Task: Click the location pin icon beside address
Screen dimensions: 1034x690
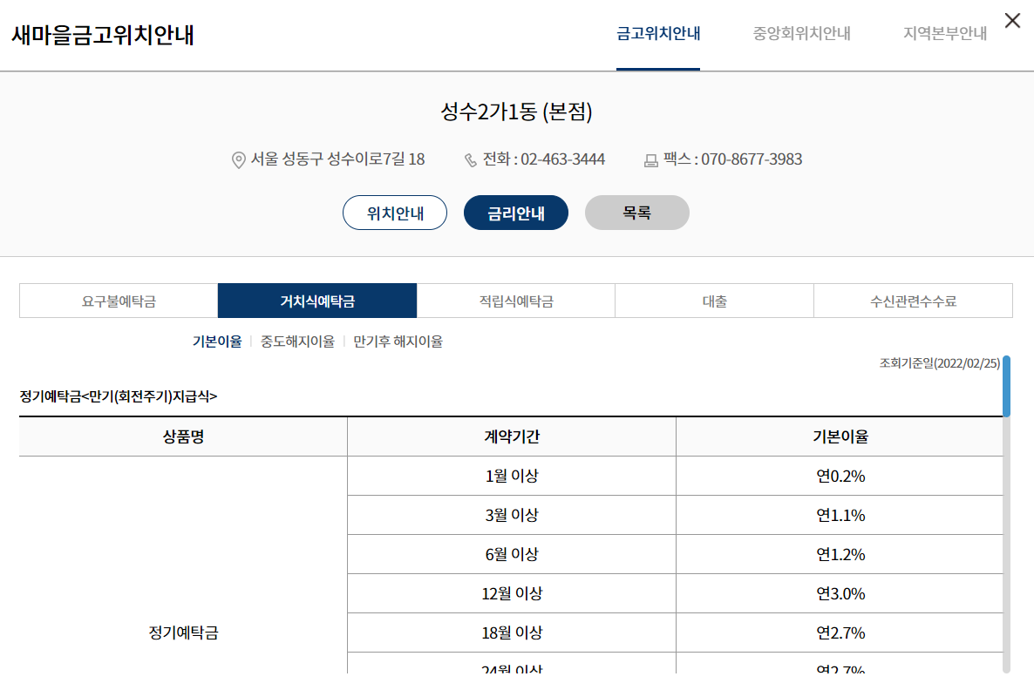Action: [x=239, y=160]
